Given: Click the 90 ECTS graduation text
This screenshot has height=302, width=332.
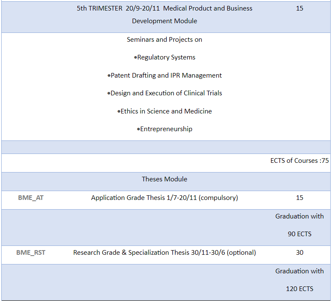Looking at the screenshot, I should pyautogui.click(x=299, y=234).
